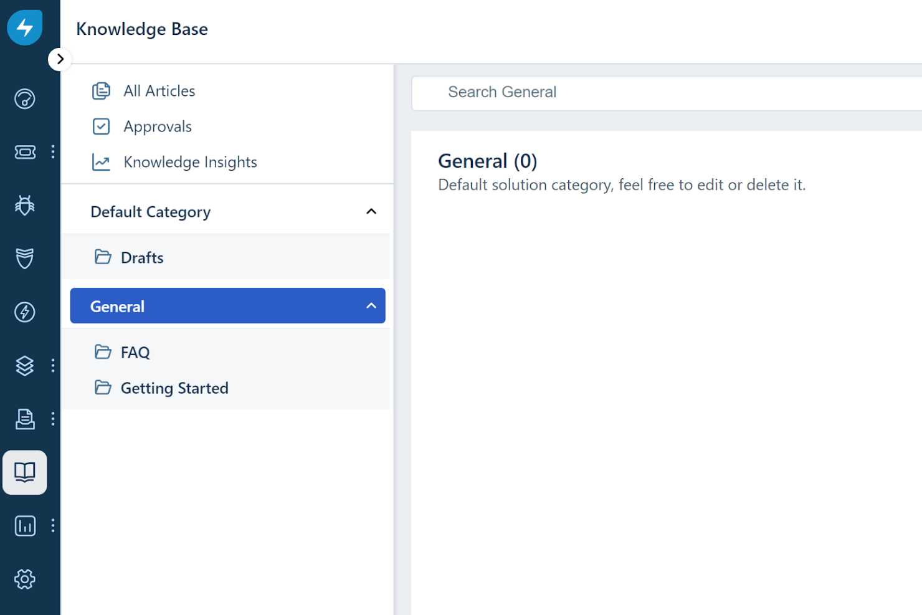View All Articles
922x615 pixels.
coord(159,90)
